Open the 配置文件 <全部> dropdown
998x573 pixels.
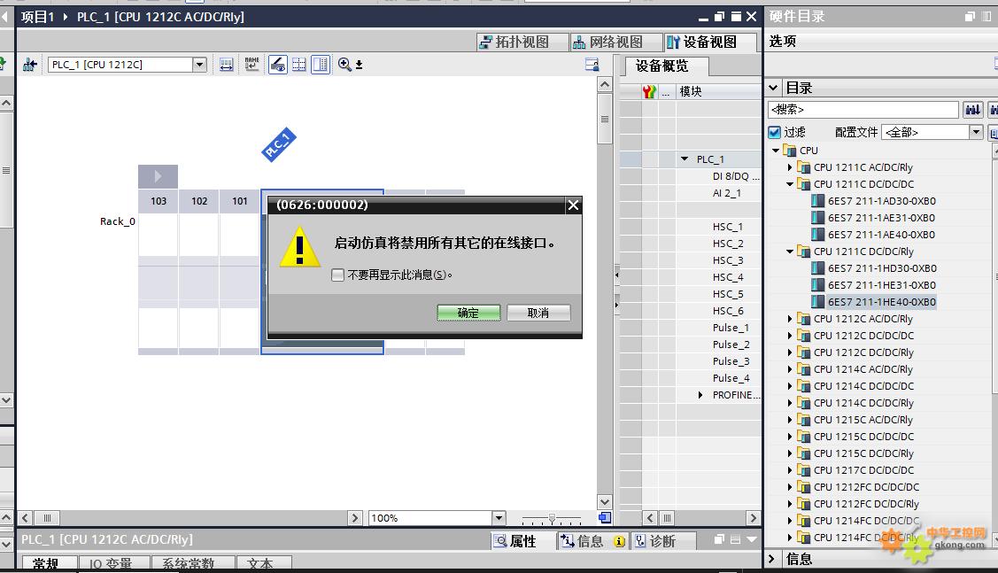tap(977, 132)
